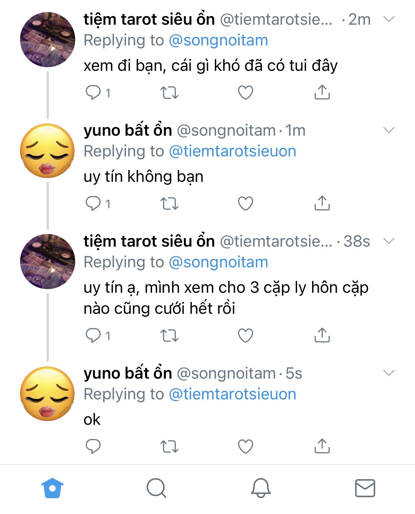Image resolution: width=415 pixels, height=514 pixels.
Task: Reply to the first tiệm tarot tweet
Action: point(93,93)
